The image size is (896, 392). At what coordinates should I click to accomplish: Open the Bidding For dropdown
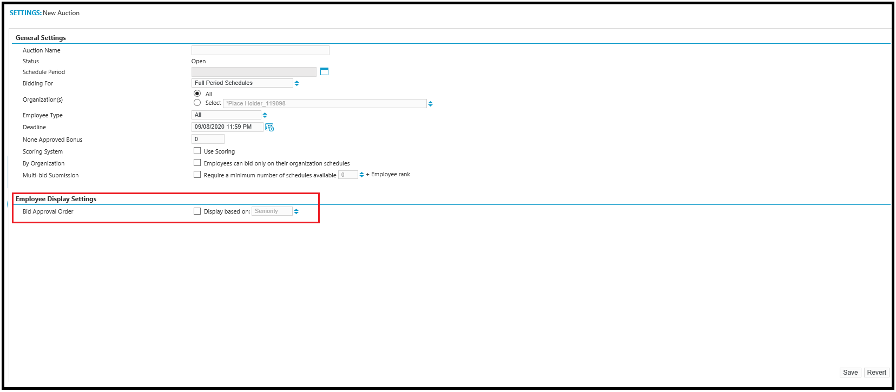pyautogui.click(x=297, y=83)
